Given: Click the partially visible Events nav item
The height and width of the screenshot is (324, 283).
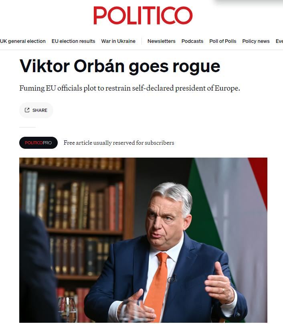Looking at the screenshot, I should coord(279,41).
